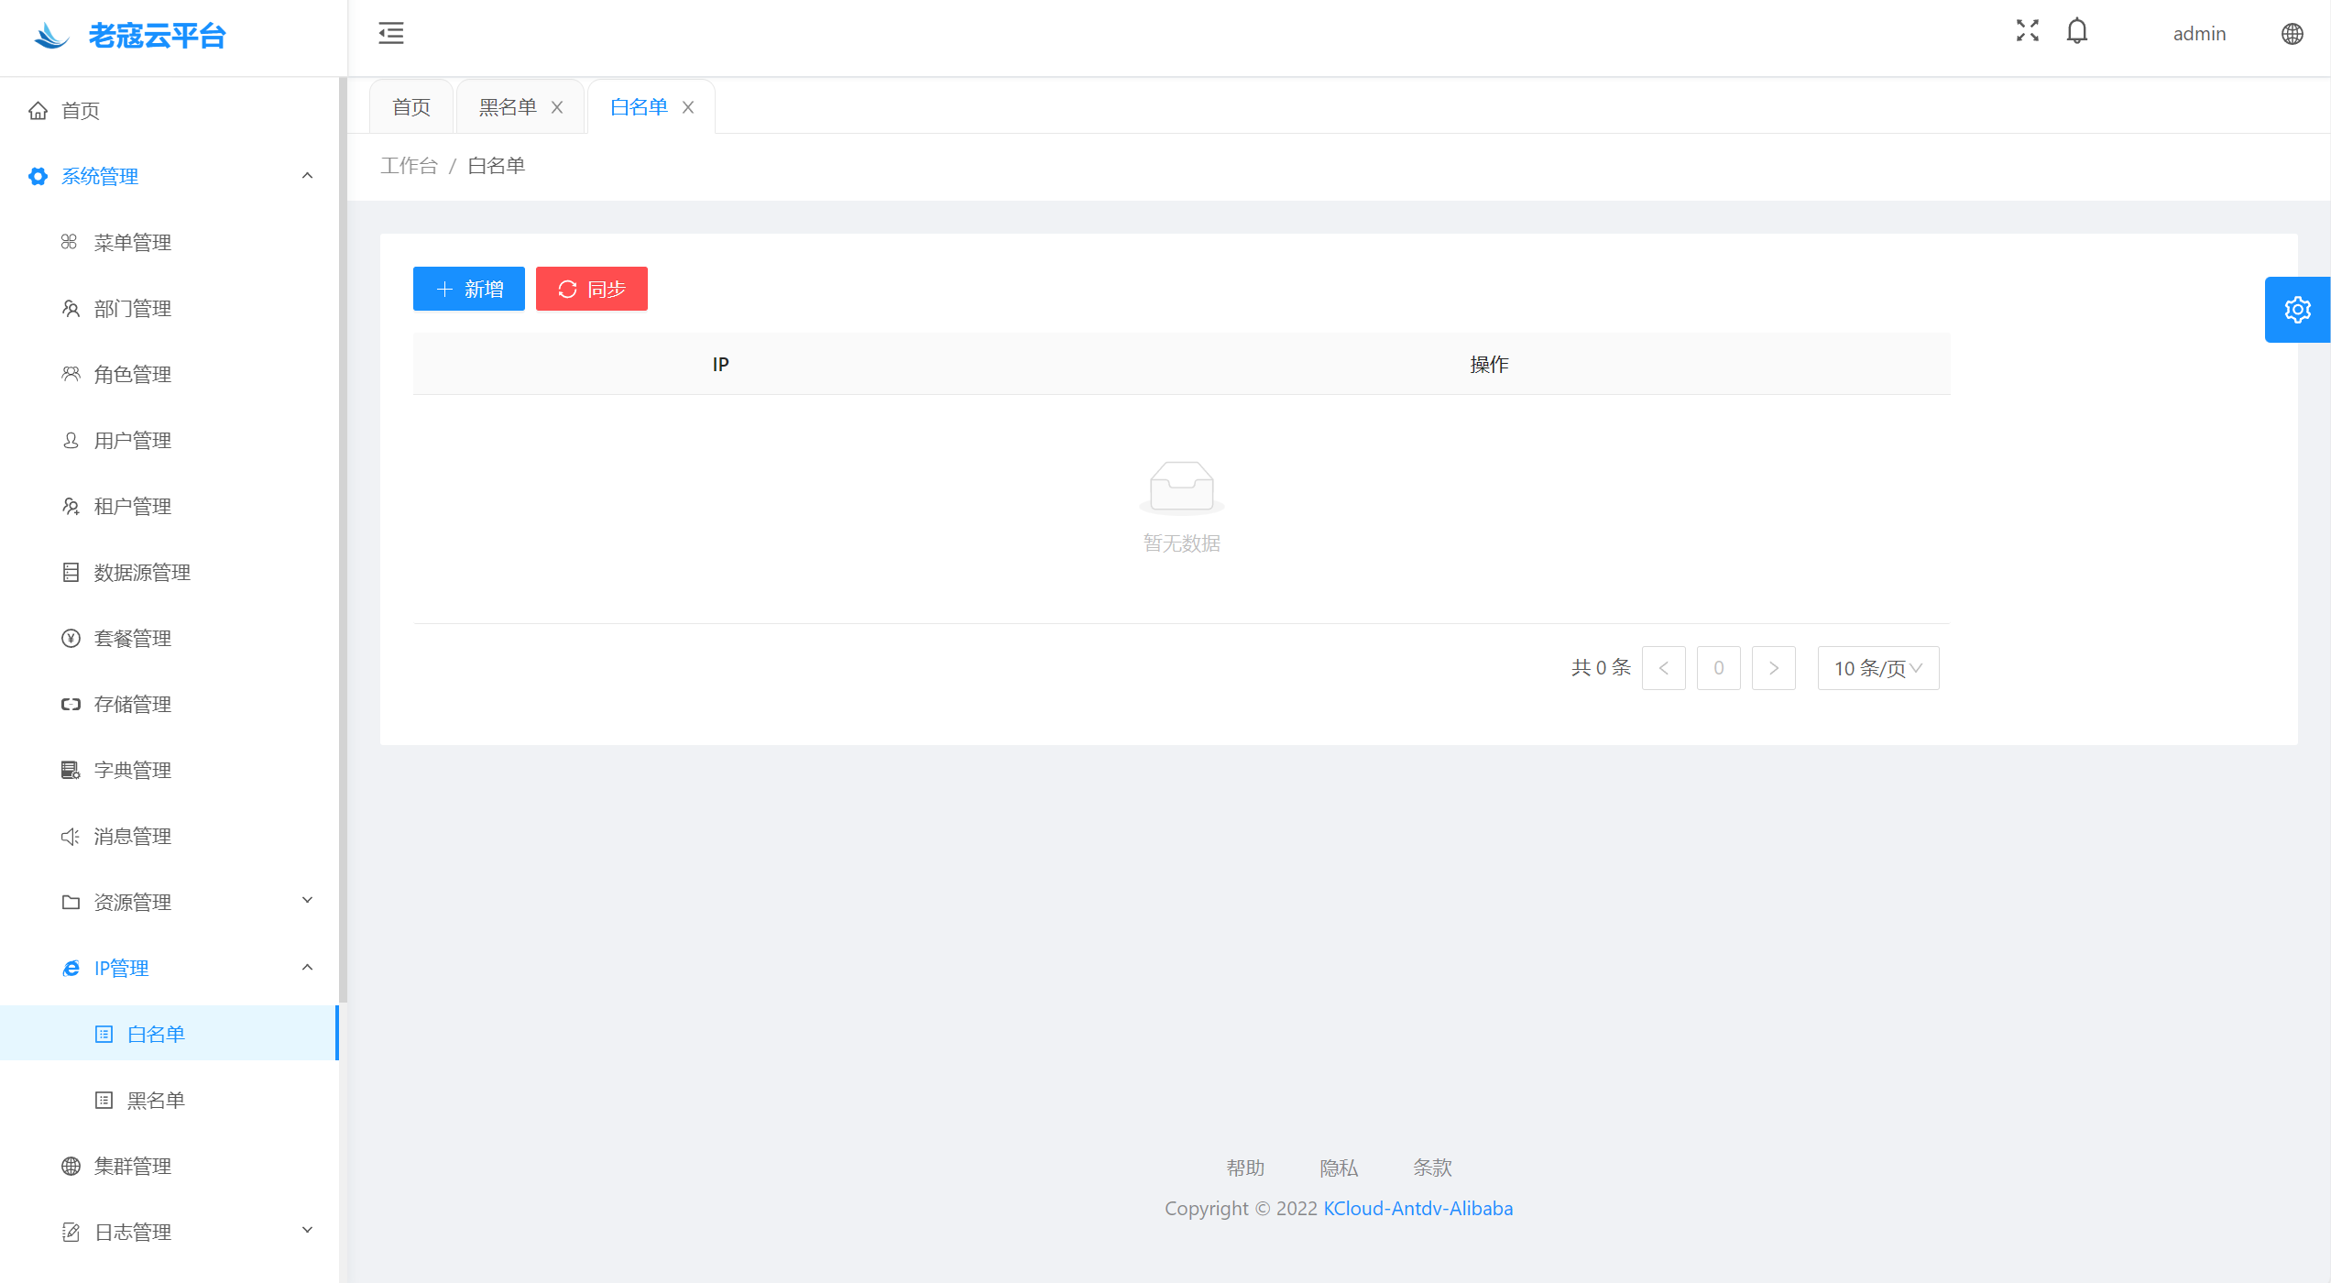This screenshot has height=1283, width=2331.
Task: Open the KCloud-Antdv-Alibaba footer link
Action: pyautogui.click(x=1417, y=1208)
